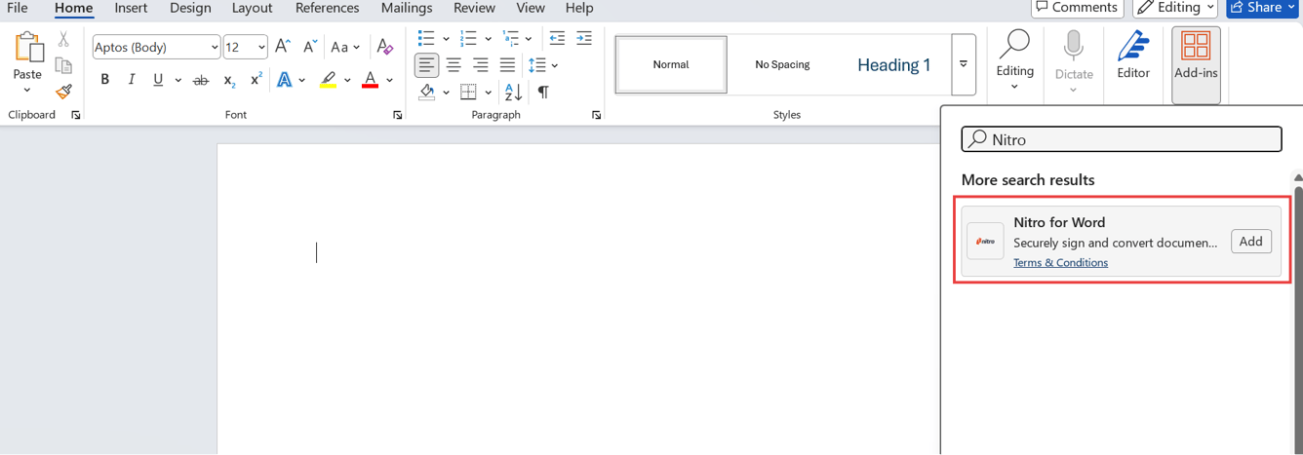Justify the paragraph text

tap(507, 65)
